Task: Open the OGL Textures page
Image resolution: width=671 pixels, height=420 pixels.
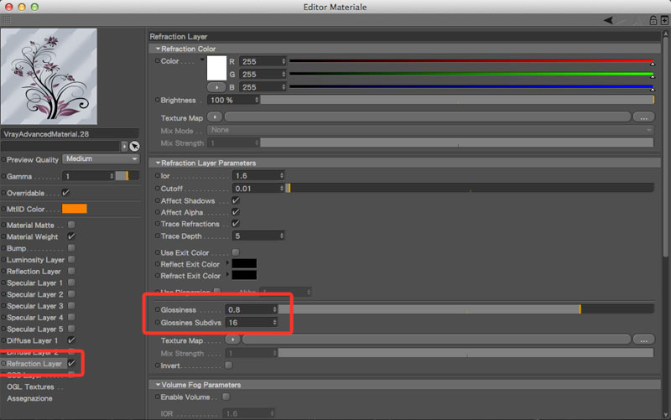Action: tap(30, 386)
